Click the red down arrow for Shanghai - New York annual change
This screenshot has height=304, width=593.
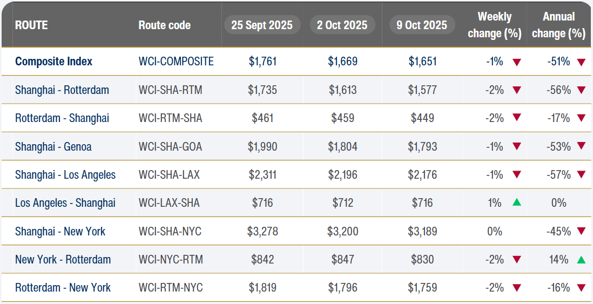[x=581, y=232]
